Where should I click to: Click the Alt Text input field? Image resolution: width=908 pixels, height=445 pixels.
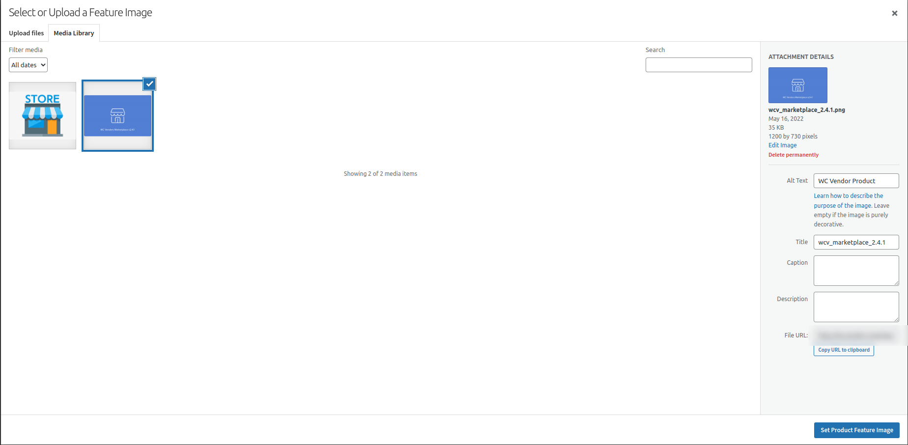[856, 181]
